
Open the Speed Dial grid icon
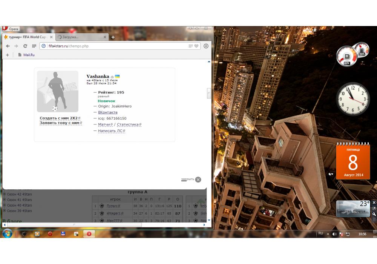pos(34,46)
